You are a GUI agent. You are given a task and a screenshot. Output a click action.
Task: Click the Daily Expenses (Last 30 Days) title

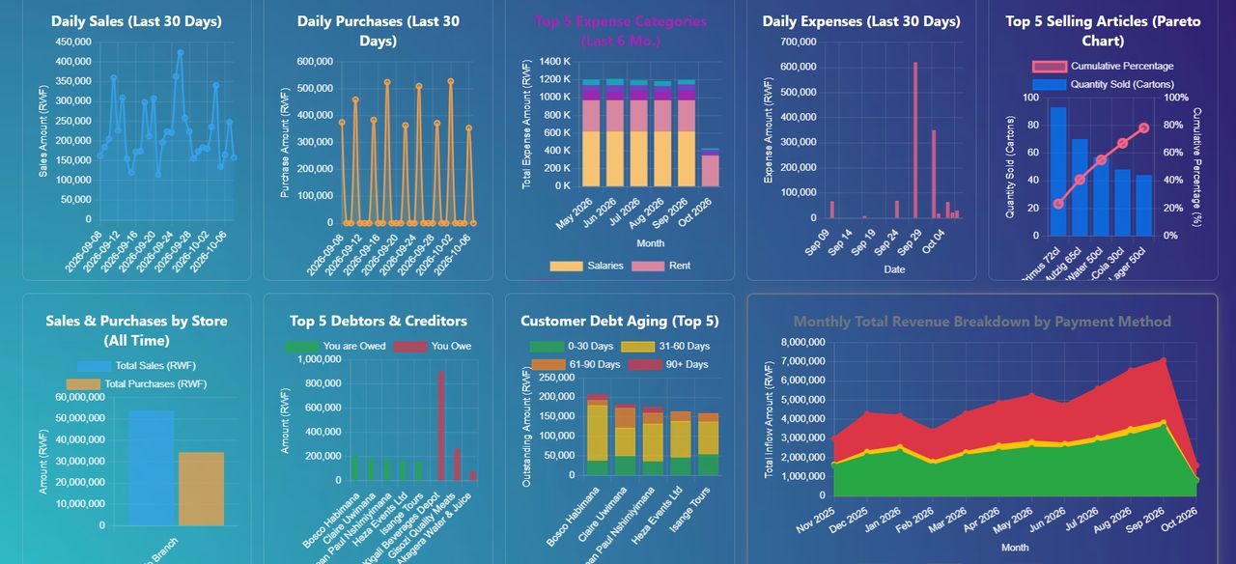(861, 21)
